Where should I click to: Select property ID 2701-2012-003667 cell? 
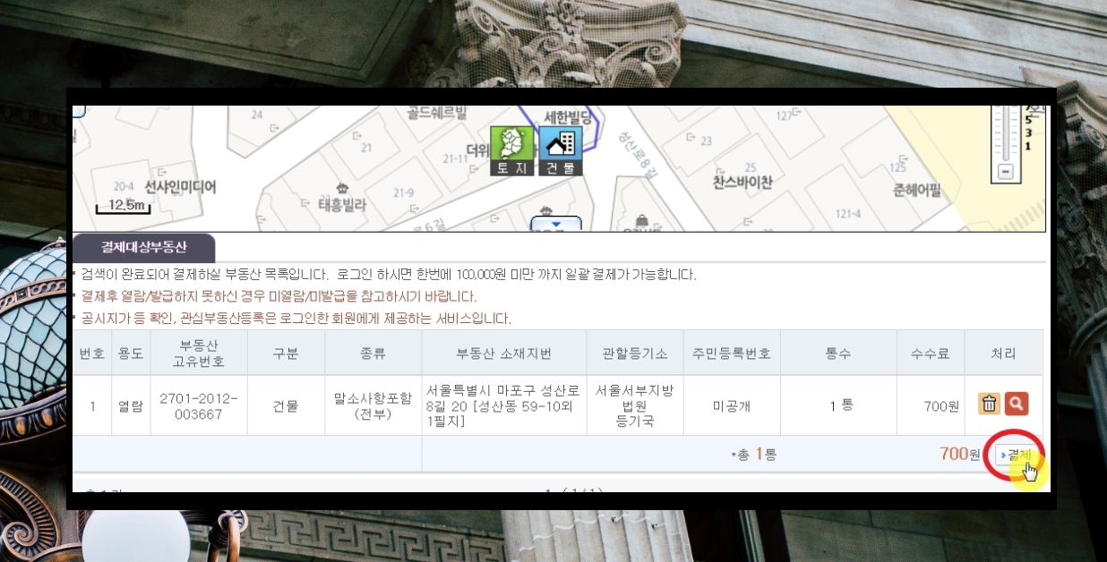(199, 405)
